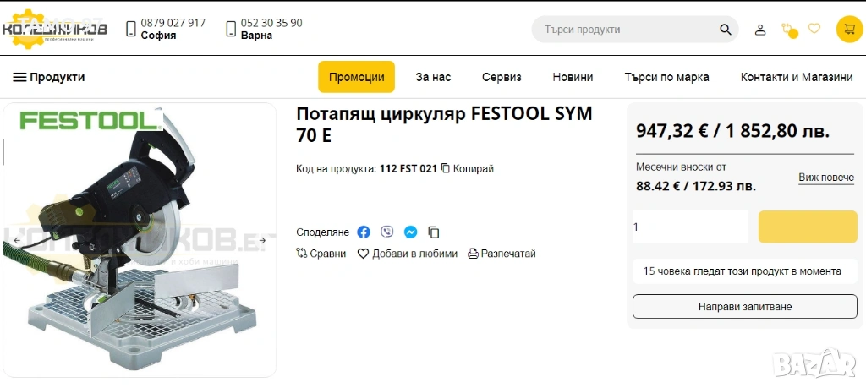The image size is (866, 388).
Task: Open the Промоции tab
Action: (x=356, y=77)
